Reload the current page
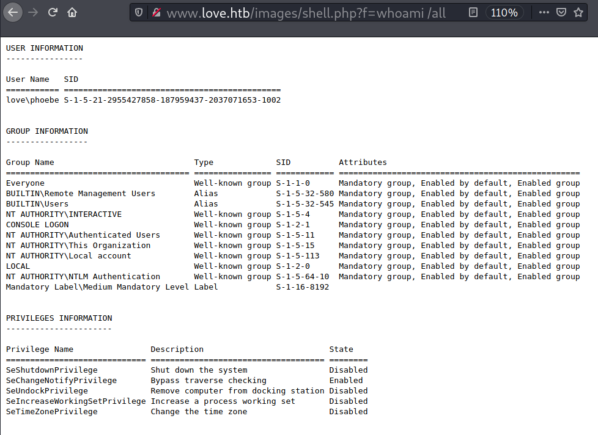Viewport: 598px width, 435px height. coord(53,12)
